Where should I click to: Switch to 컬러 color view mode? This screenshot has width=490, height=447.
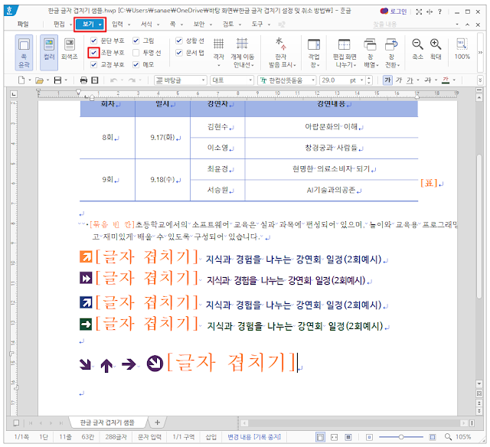tap(49, 52)
